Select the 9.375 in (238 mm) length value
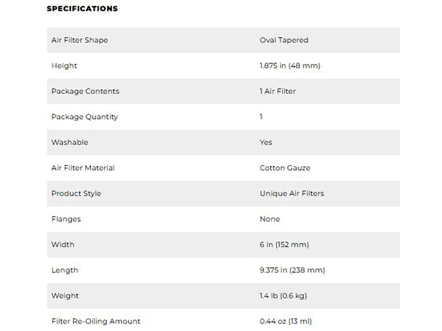This screenshot has width=442, height=331. [292, 270]
